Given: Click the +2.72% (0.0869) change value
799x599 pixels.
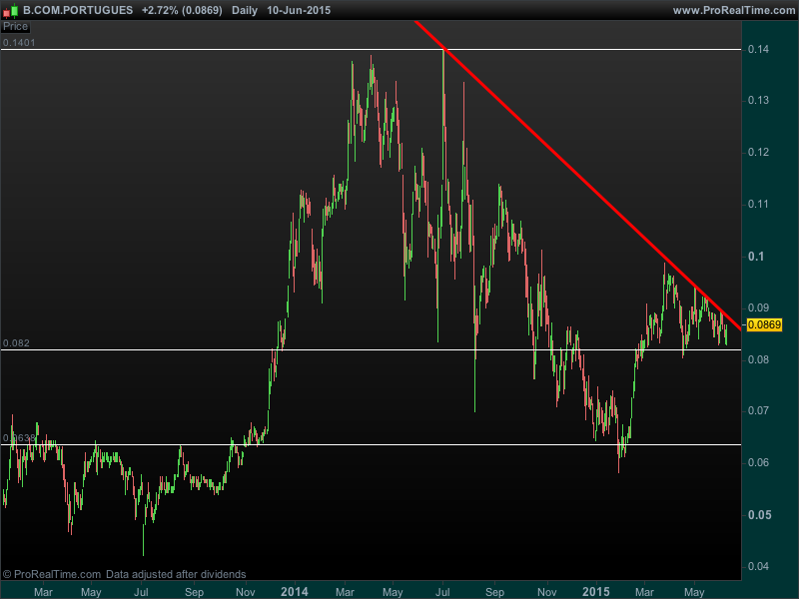Looking at the screenshot, I should [182, 10].
